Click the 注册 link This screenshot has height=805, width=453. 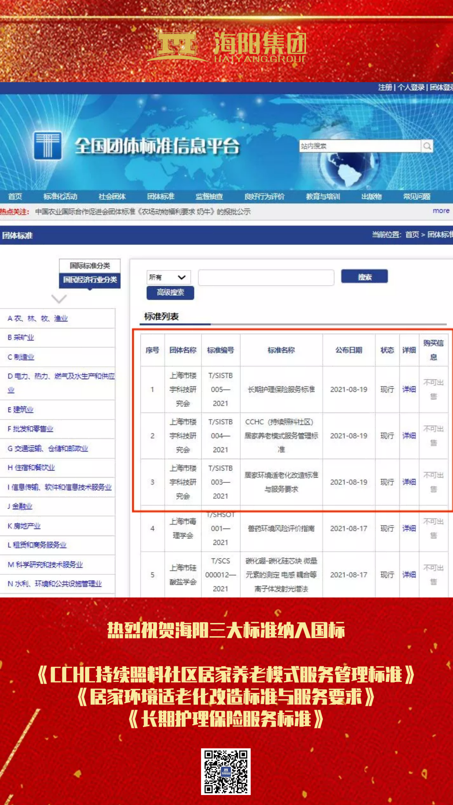pyautogui.click(x=385, y=88)
